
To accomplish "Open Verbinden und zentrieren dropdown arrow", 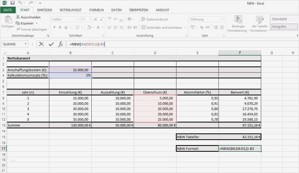I will 185,27.
